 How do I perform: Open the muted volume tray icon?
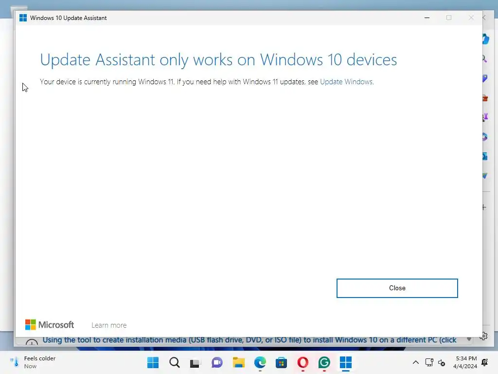(x=442, y=362)
